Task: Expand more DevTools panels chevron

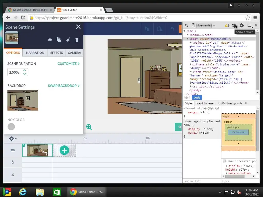Action: click(x=214, y=25)
